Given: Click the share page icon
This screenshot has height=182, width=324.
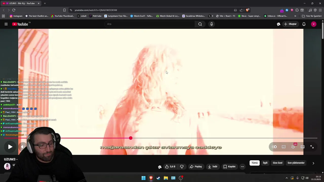Looking at the screenshot, I should [241, 10].
